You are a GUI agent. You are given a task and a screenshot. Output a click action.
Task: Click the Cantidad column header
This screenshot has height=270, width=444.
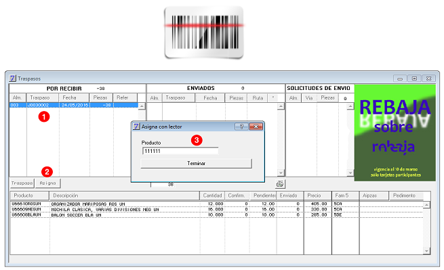tap(212, 196)
